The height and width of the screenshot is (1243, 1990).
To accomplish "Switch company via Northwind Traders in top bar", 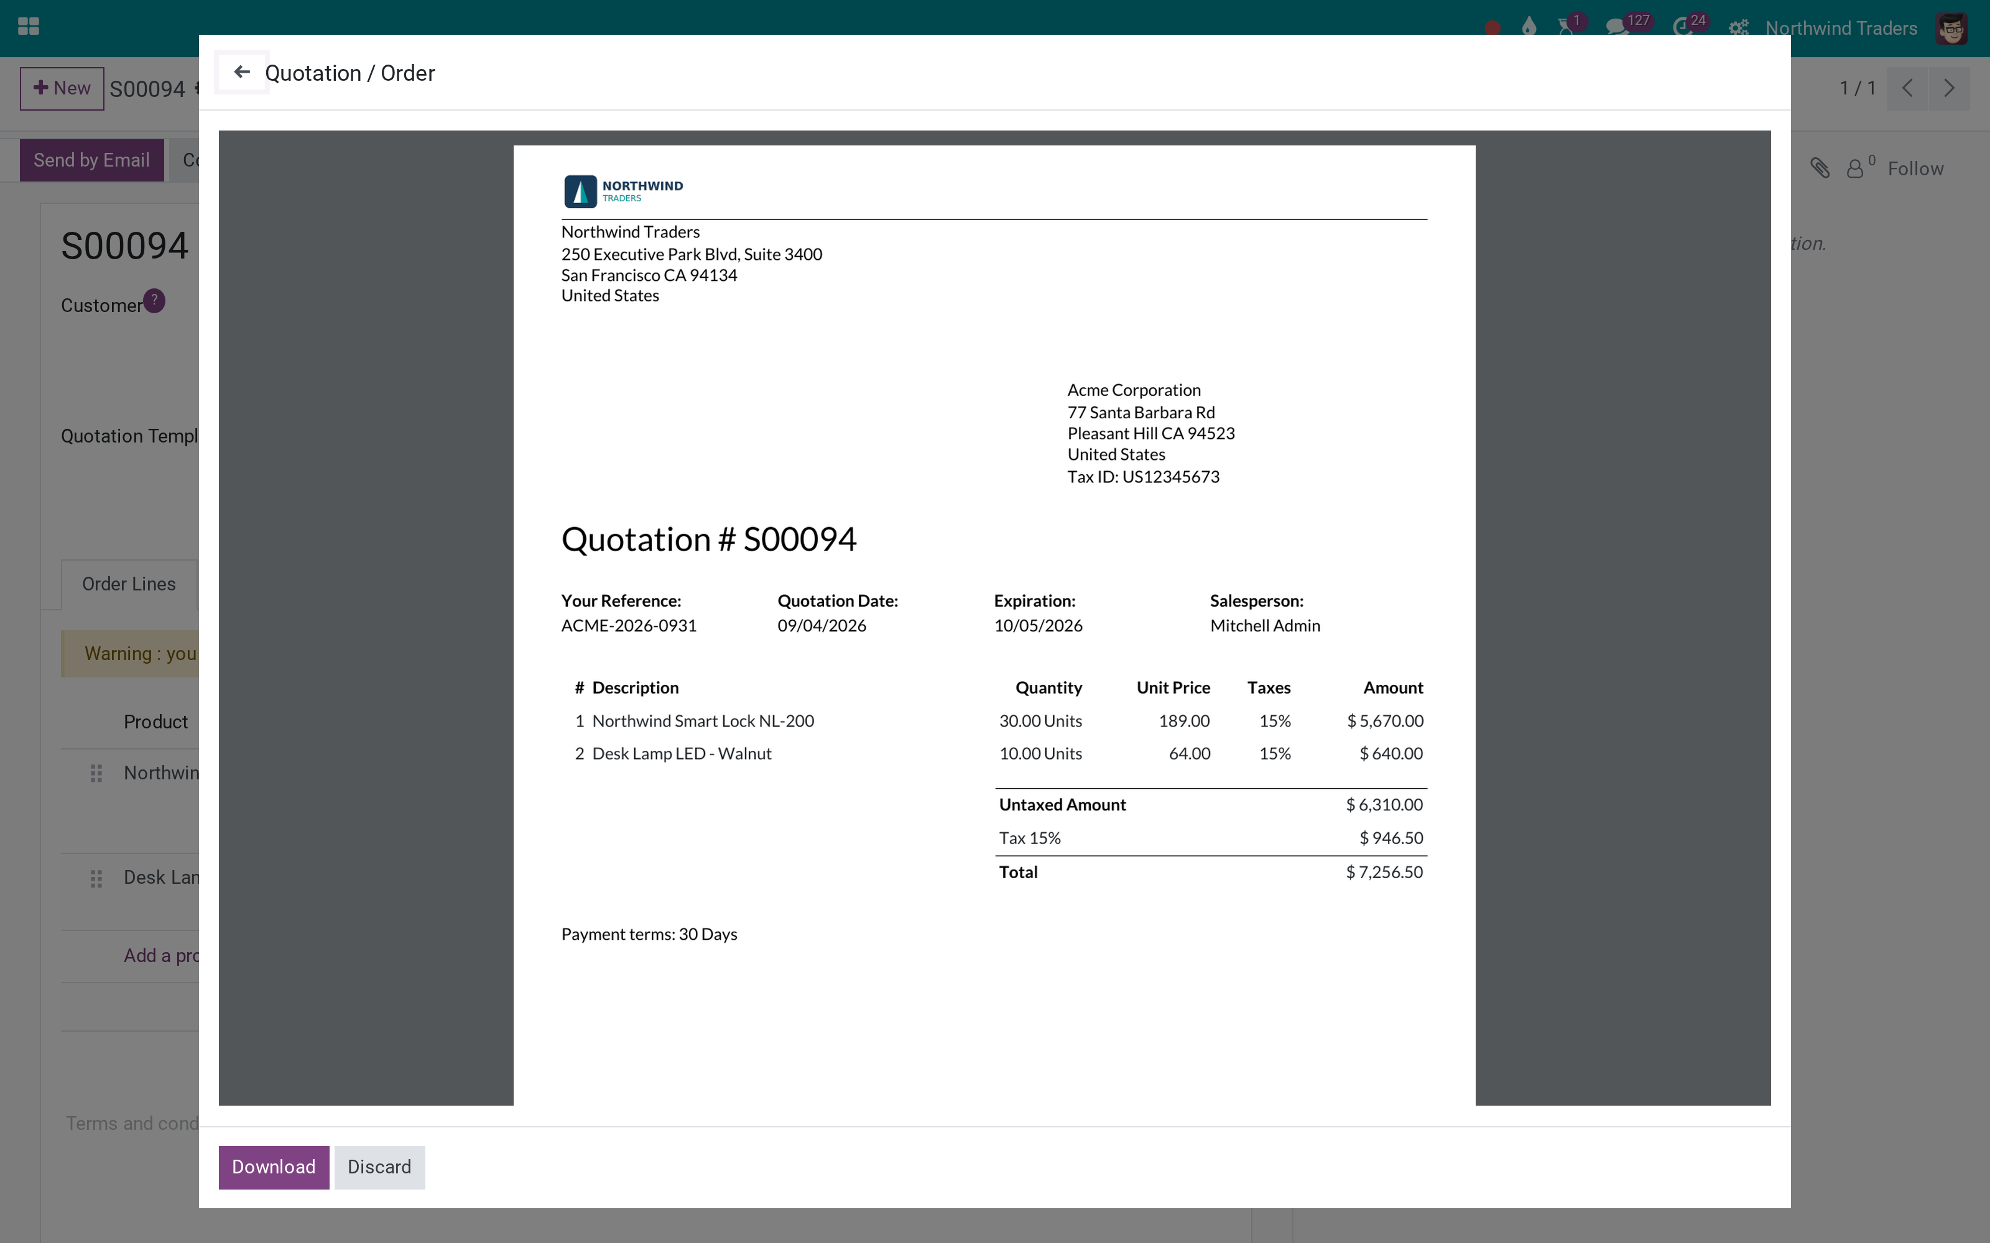I will (1841, 28).
